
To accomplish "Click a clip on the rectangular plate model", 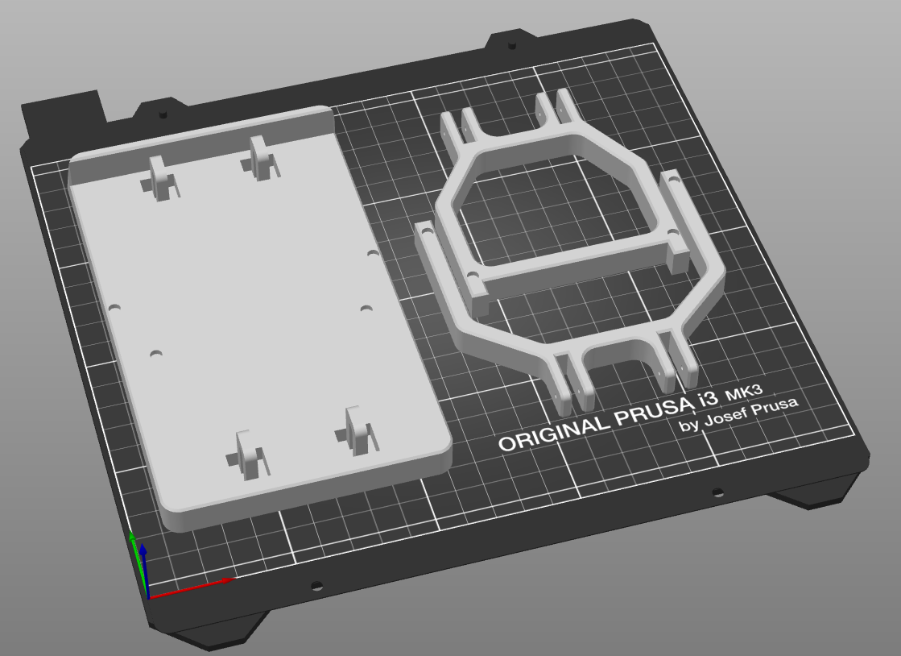I will coord(256,161).
